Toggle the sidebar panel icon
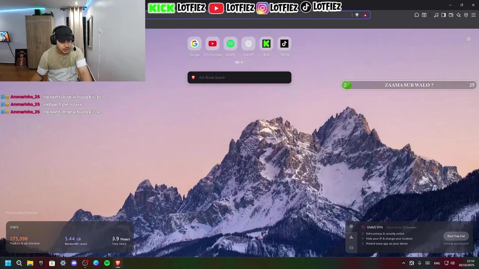The height and width of the screenshot is (269, 479). [x=443, y=15]
